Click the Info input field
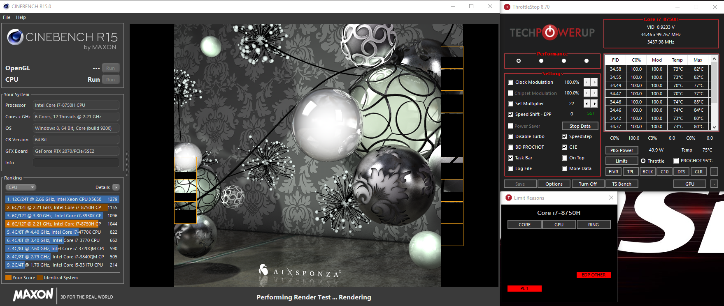This screenshot has height=306, width=724. coord(76,163)
